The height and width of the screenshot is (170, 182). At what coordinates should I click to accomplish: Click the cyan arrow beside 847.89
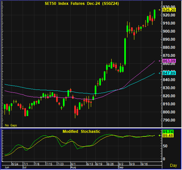click(x=160, y=73)
